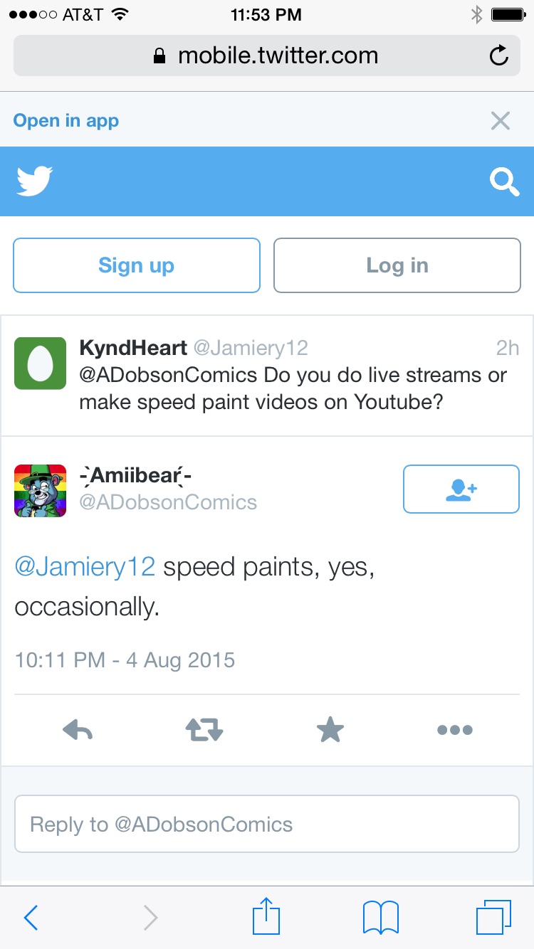The image size is (534, 949).
Task: Reload page in Safari address bar
Action: tap(500, 55)
